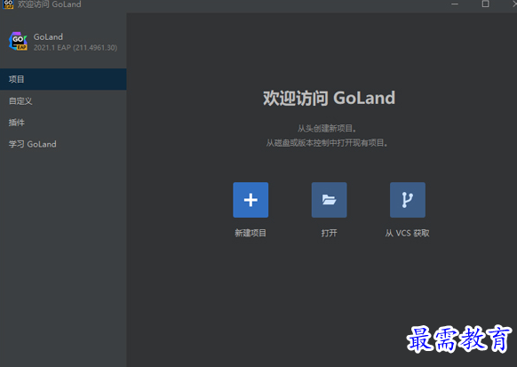
Task: Click the version text 2021.1 EAP
Action: (x=76, y=48)
